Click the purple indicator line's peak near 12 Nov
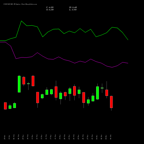The image size is (144, 144). [x=37, y=53]
